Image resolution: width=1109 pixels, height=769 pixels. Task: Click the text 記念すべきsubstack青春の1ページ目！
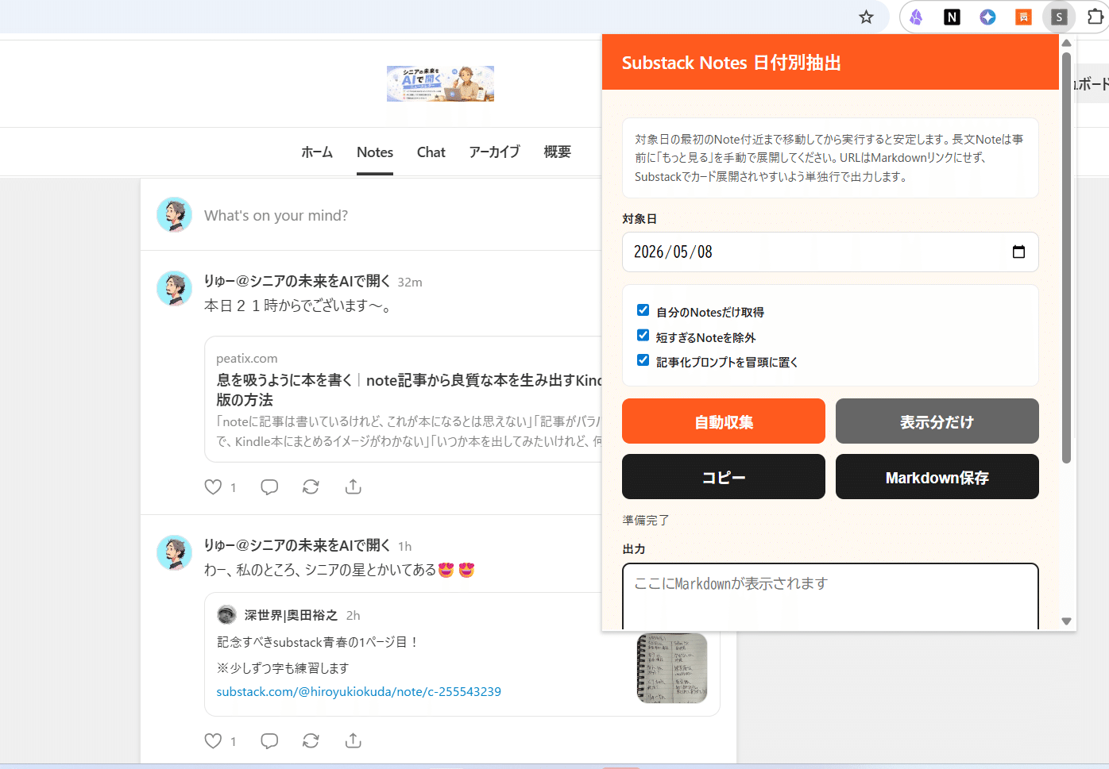318,642
